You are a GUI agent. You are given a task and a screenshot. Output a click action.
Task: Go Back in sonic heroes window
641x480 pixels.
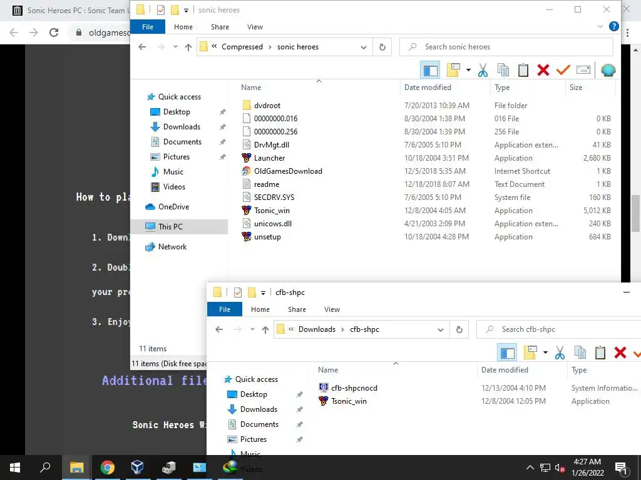click(x=142, y=47)
